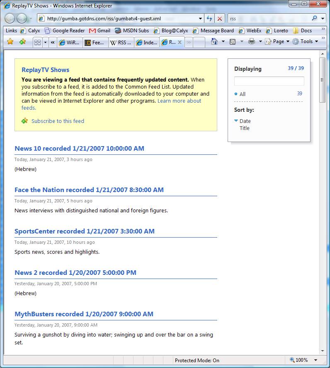Open the tab list dropdown arrow

[45, 43]
